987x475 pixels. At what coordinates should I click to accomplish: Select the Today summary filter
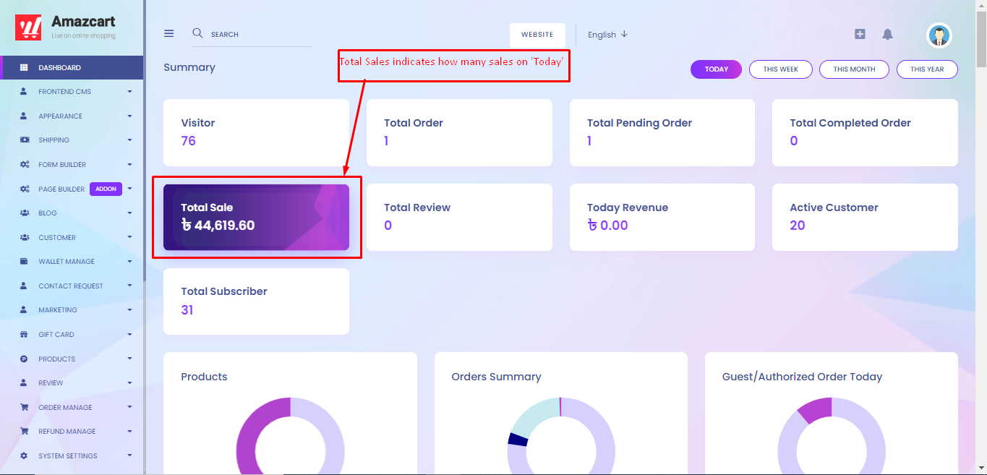click(x=716, y=69)
